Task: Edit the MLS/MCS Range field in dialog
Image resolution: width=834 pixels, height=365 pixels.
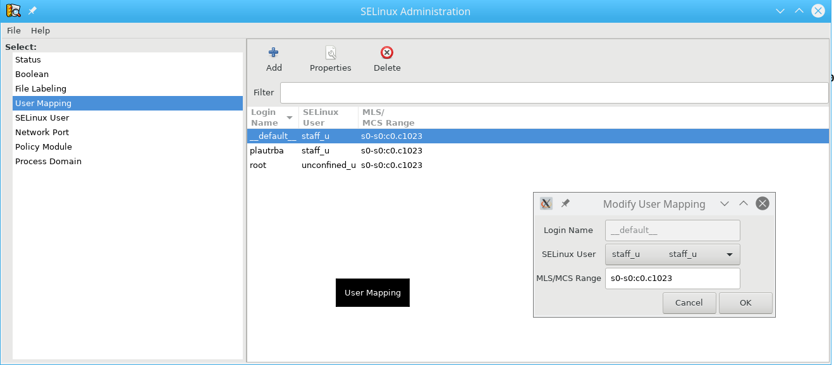Action: point(672,278)
